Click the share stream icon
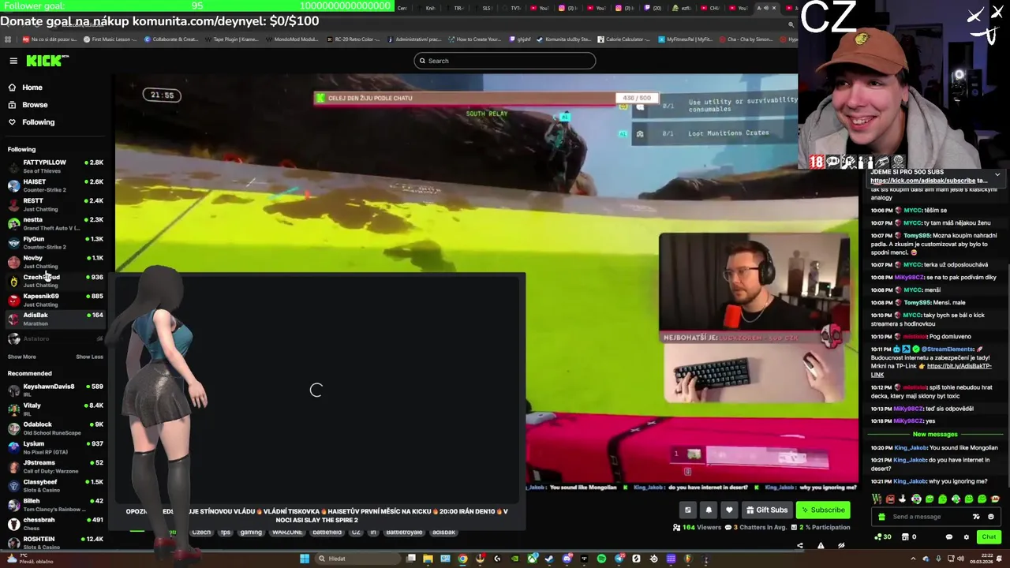The width and height of the screenshot is (1010, 568). point(799,546)
